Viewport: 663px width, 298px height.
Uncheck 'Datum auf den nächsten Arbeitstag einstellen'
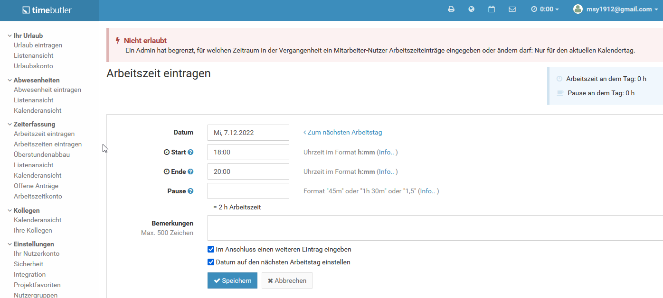(x=211, y=262)
